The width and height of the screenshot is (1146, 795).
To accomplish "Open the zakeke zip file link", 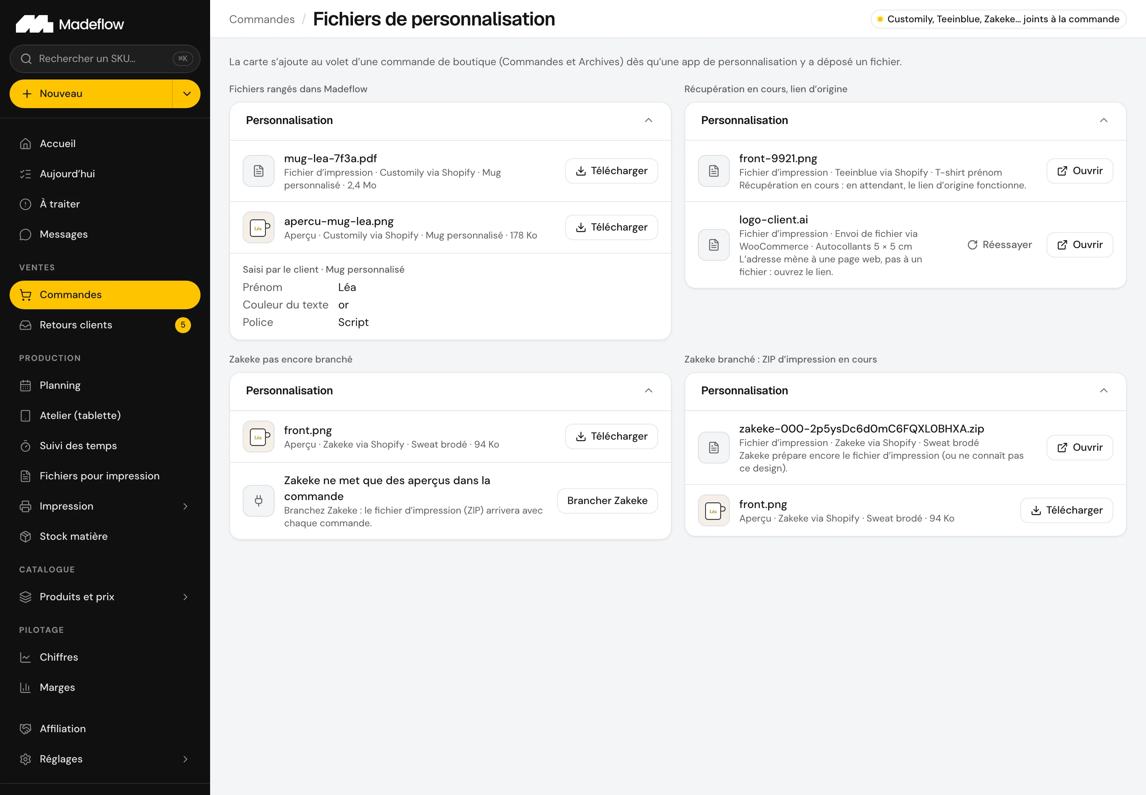I will pos(1080,447).
